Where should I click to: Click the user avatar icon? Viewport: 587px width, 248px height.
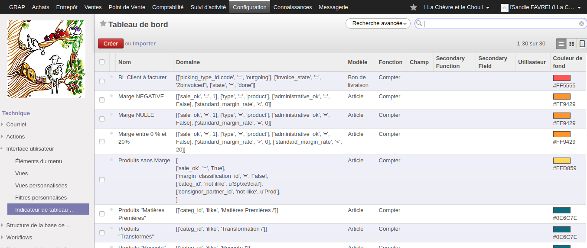coord(504,7)
